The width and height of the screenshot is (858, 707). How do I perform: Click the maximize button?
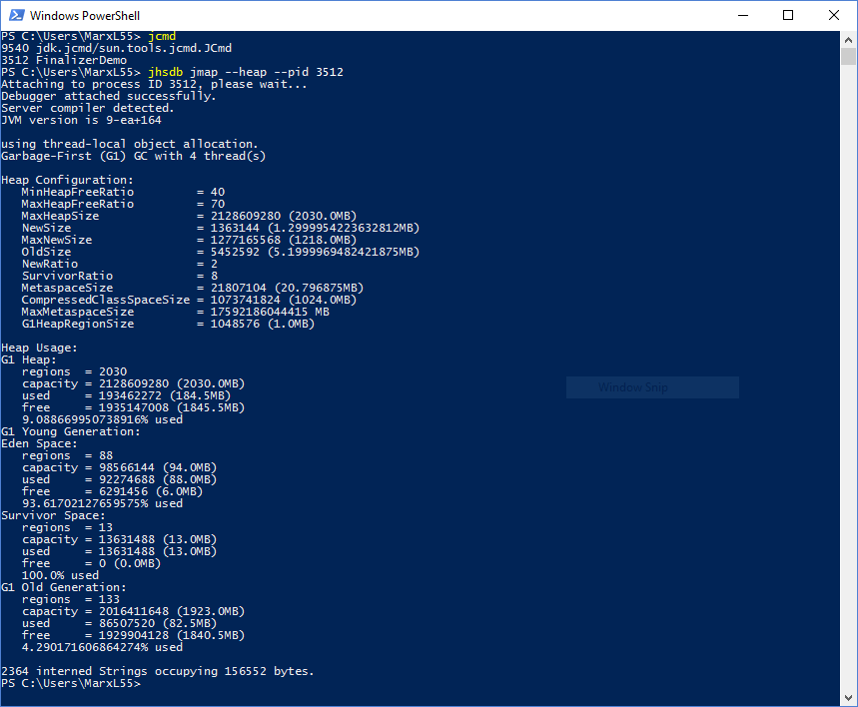click(788, 15)
